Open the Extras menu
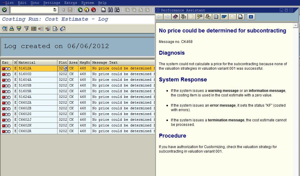 71,3
